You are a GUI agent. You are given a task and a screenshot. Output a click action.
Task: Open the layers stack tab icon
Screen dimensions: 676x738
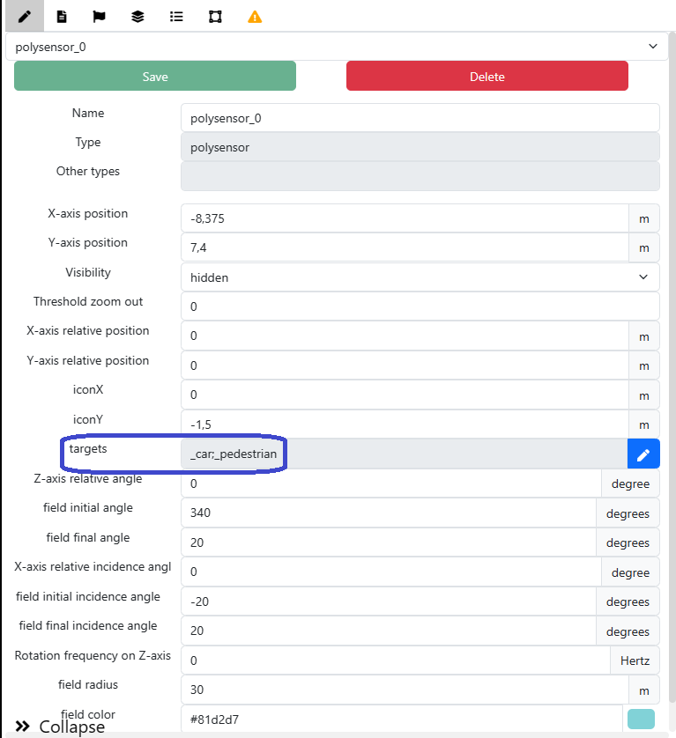click(137, 17)
